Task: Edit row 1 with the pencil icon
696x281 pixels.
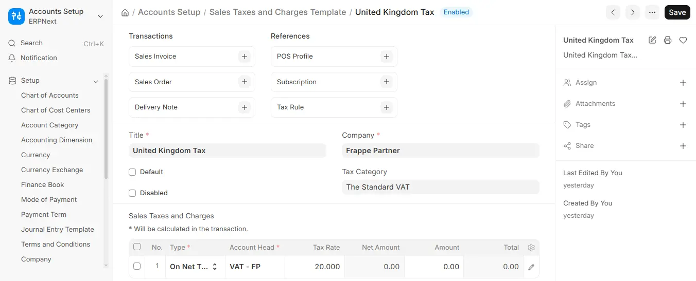Action: click(531, 267)
